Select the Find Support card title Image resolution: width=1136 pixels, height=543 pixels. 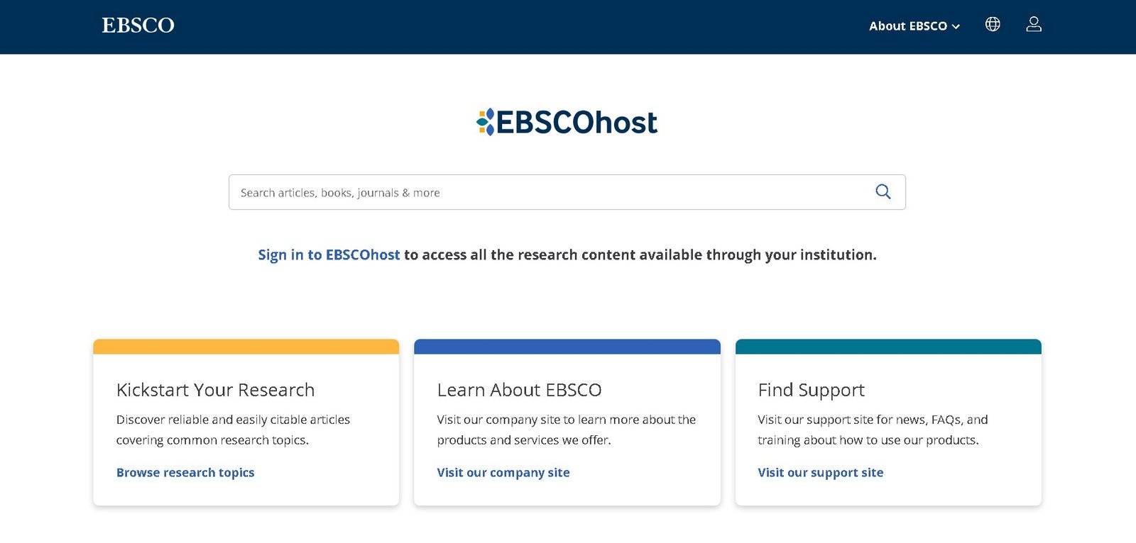tap(811, 389)
